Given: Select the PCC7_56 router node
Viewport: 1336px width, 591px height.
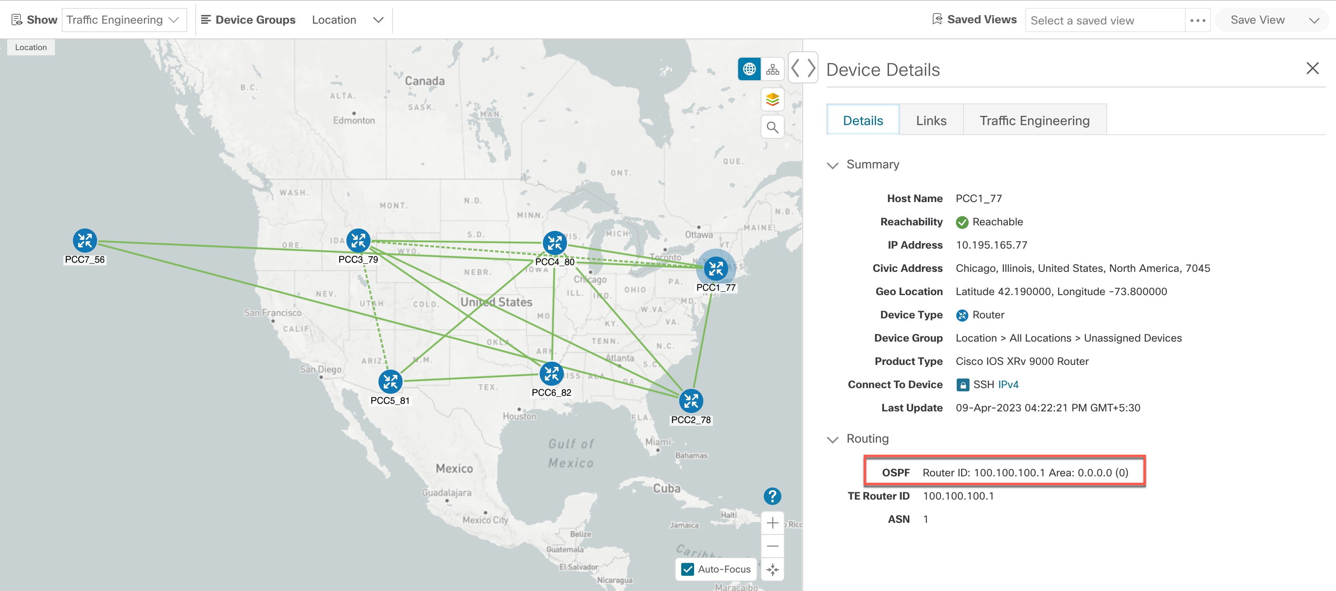Looking at the screenshot, I should 85,241.
